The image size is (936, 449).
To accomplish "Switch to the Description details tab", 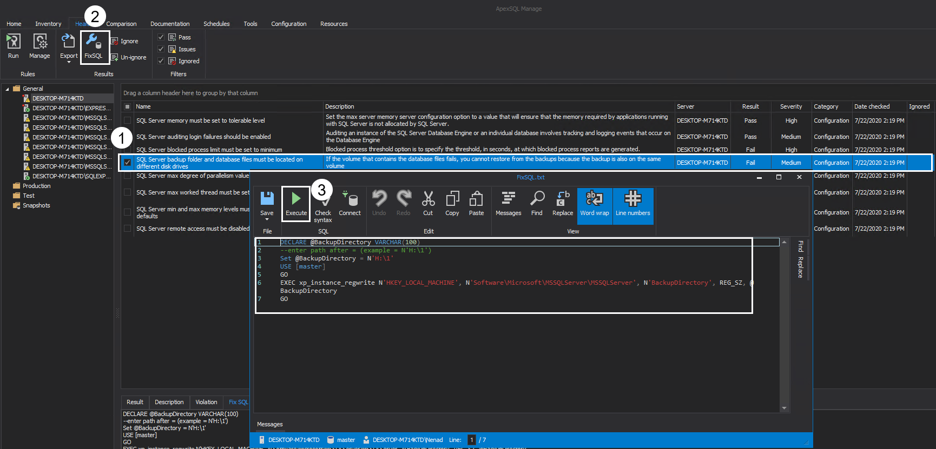I will tap(169, 402).
